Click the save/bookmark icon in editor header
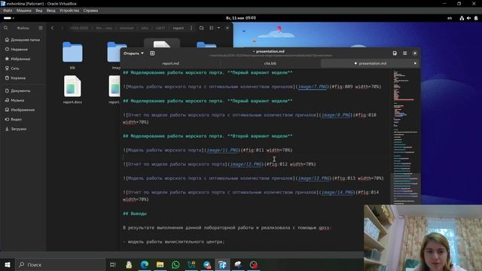482x271 pixels. [x=395, y=53]
